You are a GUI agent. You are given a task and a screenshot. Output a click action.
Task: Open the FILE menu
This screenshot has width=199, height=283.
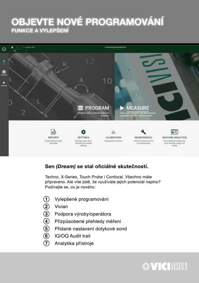15,51
